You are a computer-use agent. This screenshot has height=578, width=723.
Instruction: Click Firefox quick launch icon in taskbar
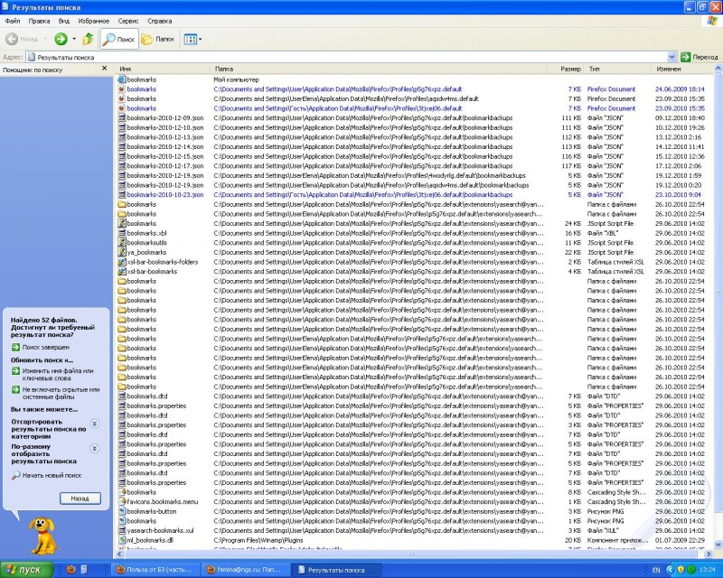[71, 570]
